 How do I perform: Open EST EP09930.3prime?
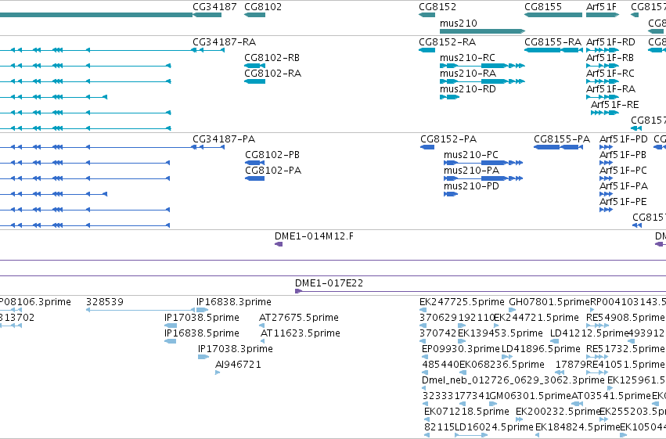(461, 350)
